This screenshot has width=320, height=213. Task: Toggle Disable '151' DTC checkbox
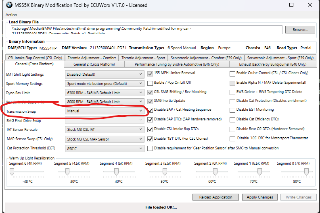pos(150,139)
